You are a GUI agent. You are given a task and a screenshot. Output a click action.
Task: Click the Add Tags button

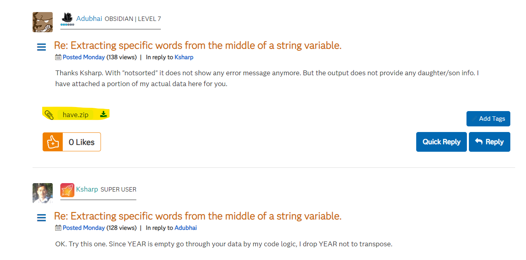[488, 119]
